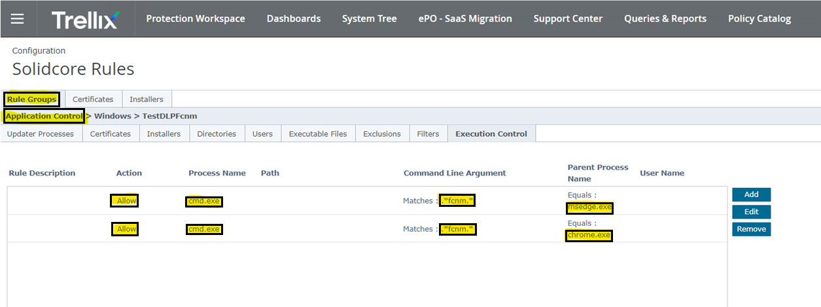Screen dimensions: 821x307
Task: Switch to the top-level Certificates tab
Action: (x=93, y=99)
